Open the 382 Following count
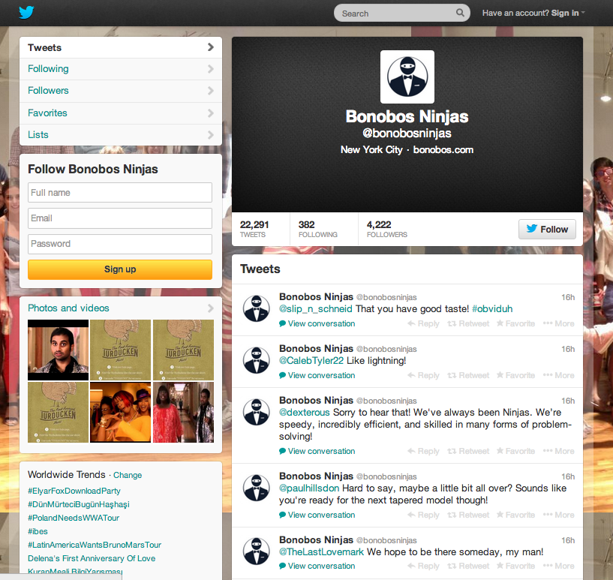 click(x=318, y=229)
